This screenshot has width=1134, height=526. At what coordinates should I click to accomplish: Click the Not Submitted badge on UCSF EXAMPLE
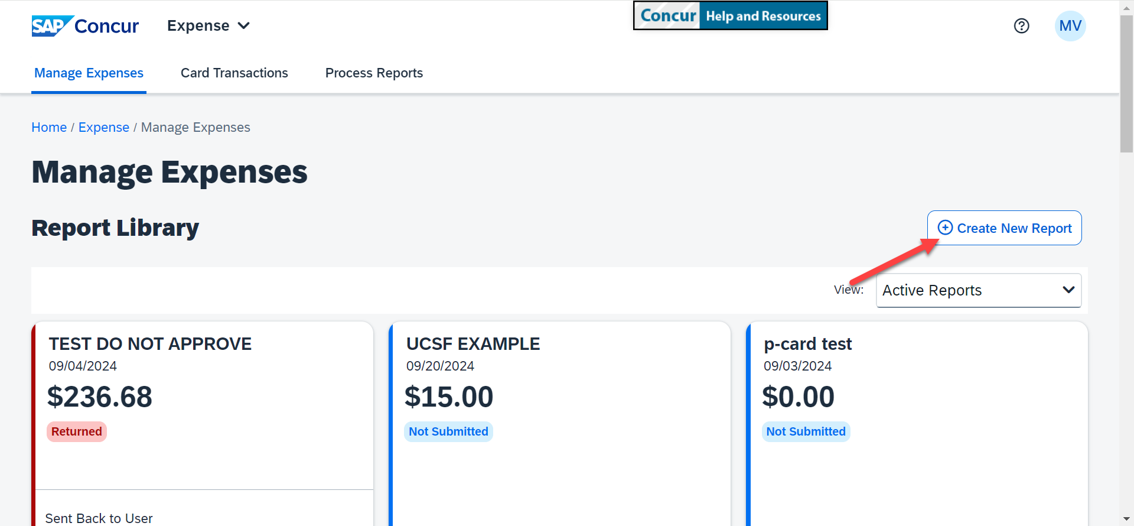448,431
